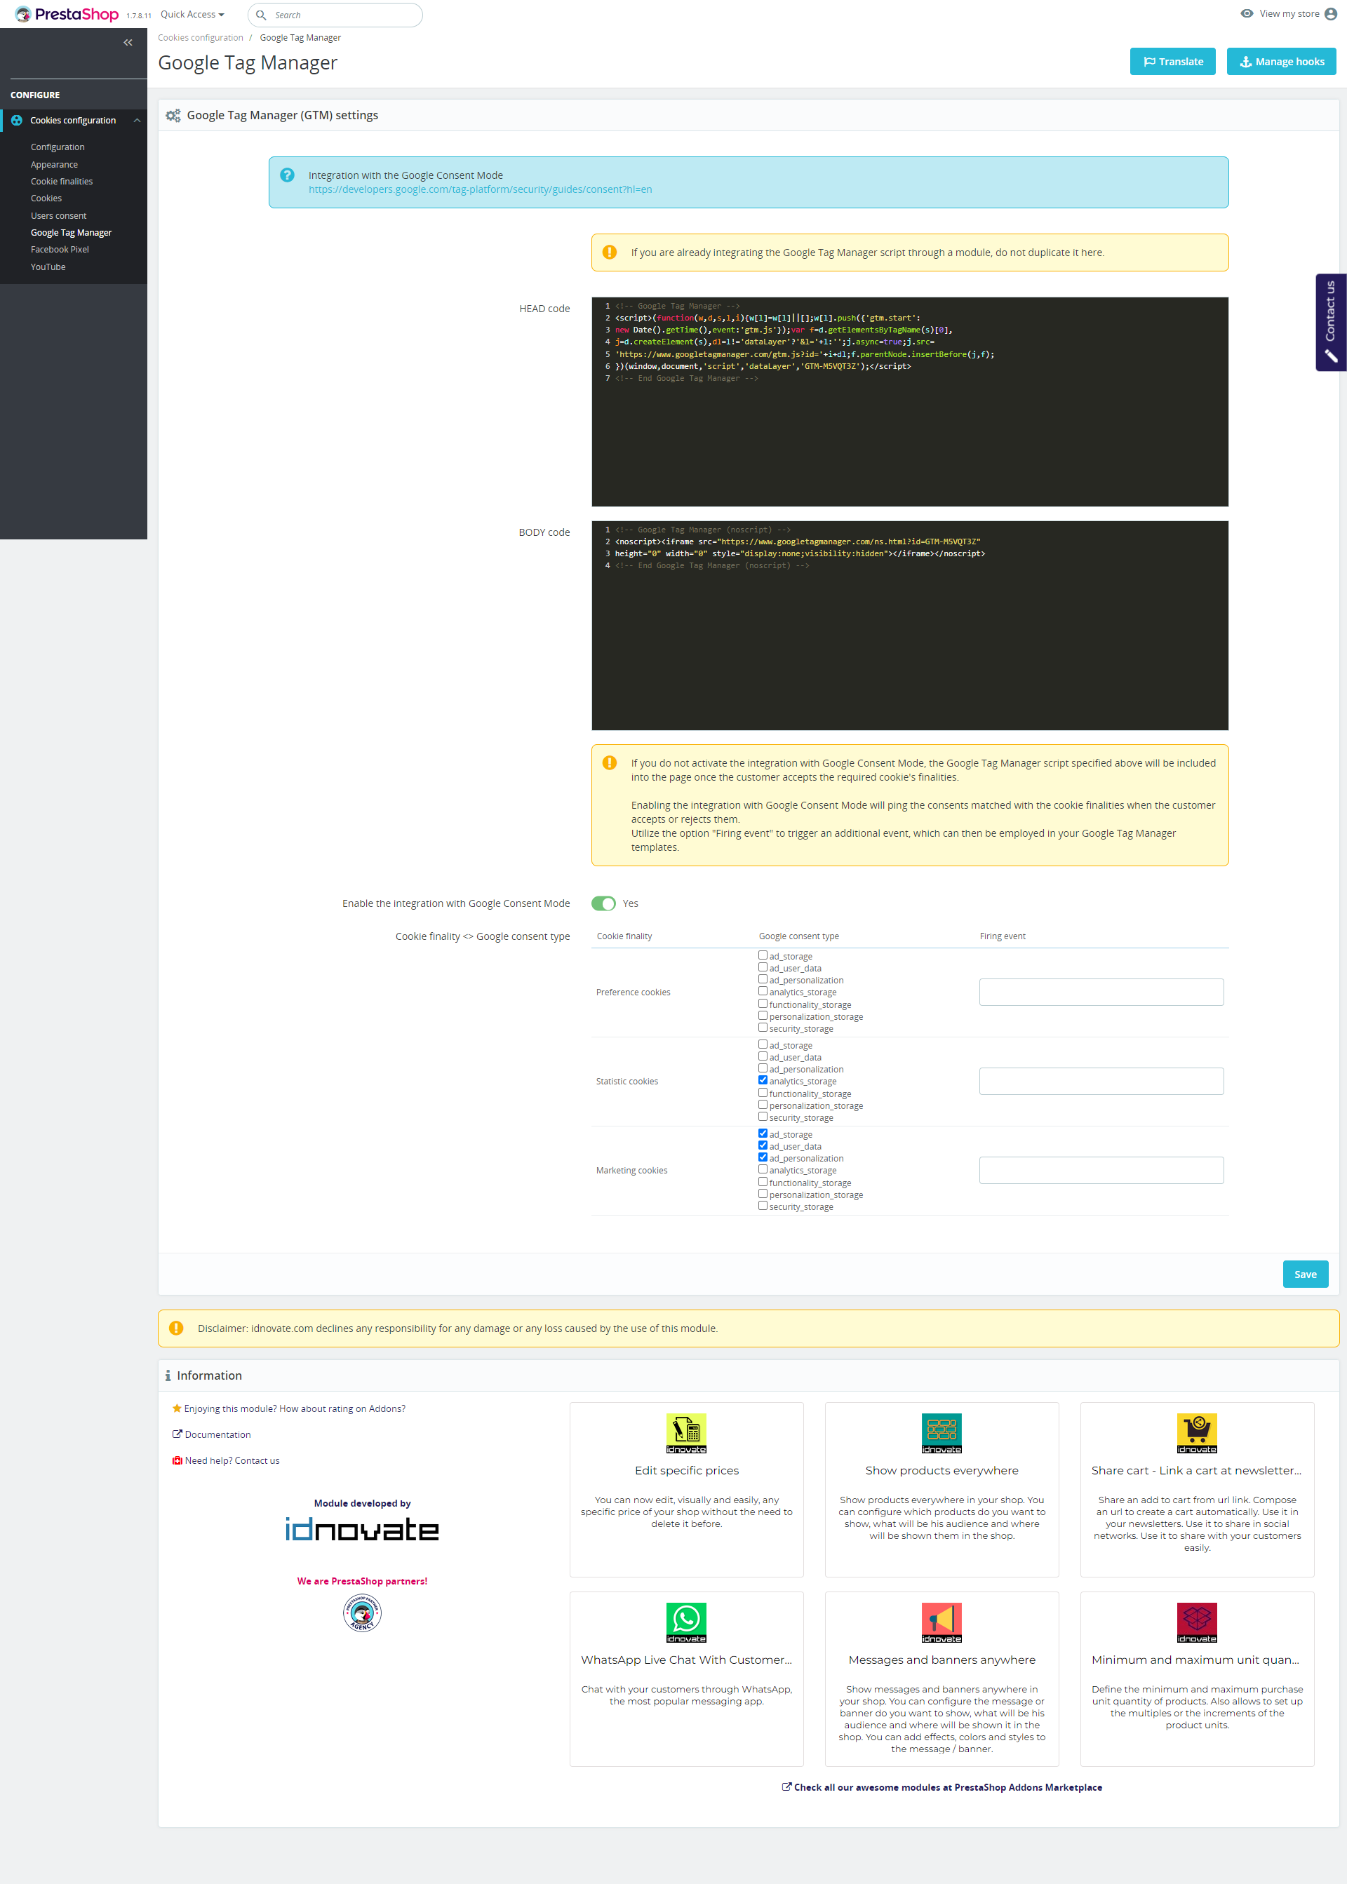Open the Edit specific prices module icon

coord(686,1433)
